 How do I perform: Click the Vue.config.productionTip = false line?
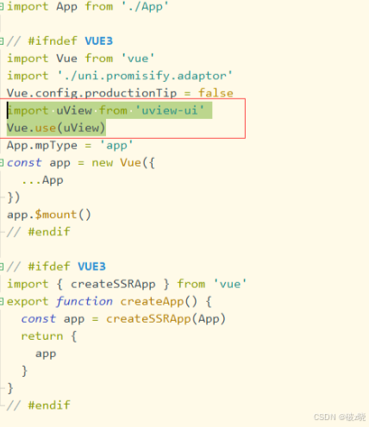(120, 93)
